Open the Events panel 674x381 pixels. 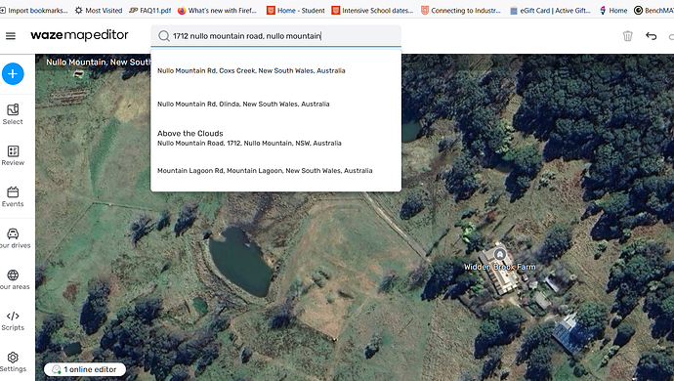(x=13, y=197)
